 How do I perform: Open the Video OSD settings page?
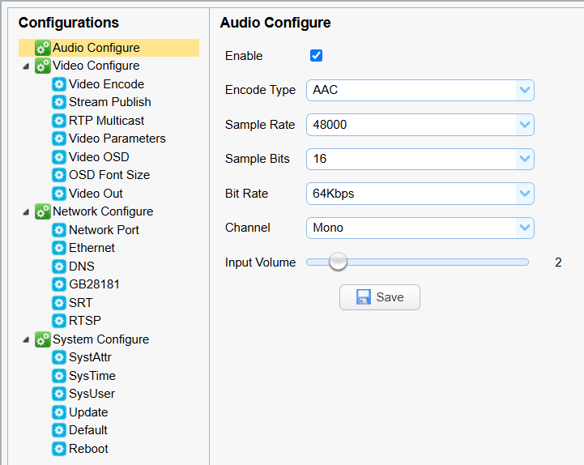98,157
